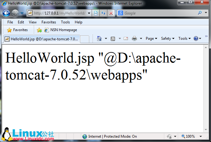Select the HelloWorld.jsp browser tab

click(42, 39)
